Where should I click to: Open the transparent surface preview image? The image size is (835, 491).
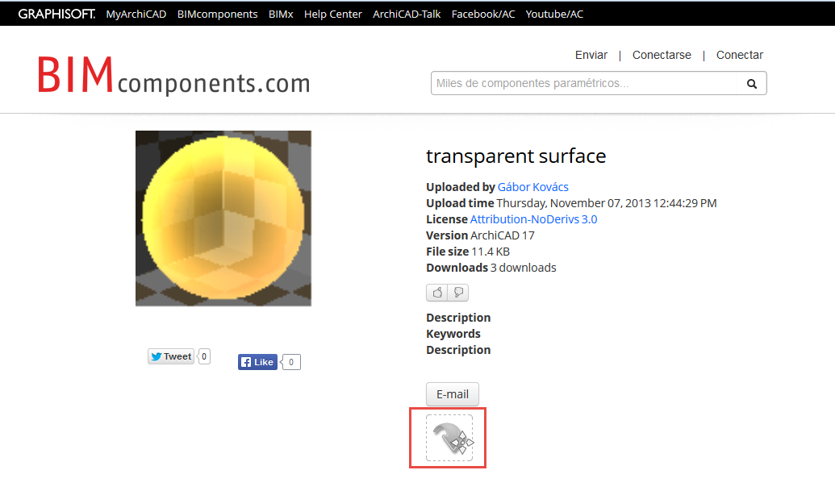pyautogui.click(x=223, y=218)
